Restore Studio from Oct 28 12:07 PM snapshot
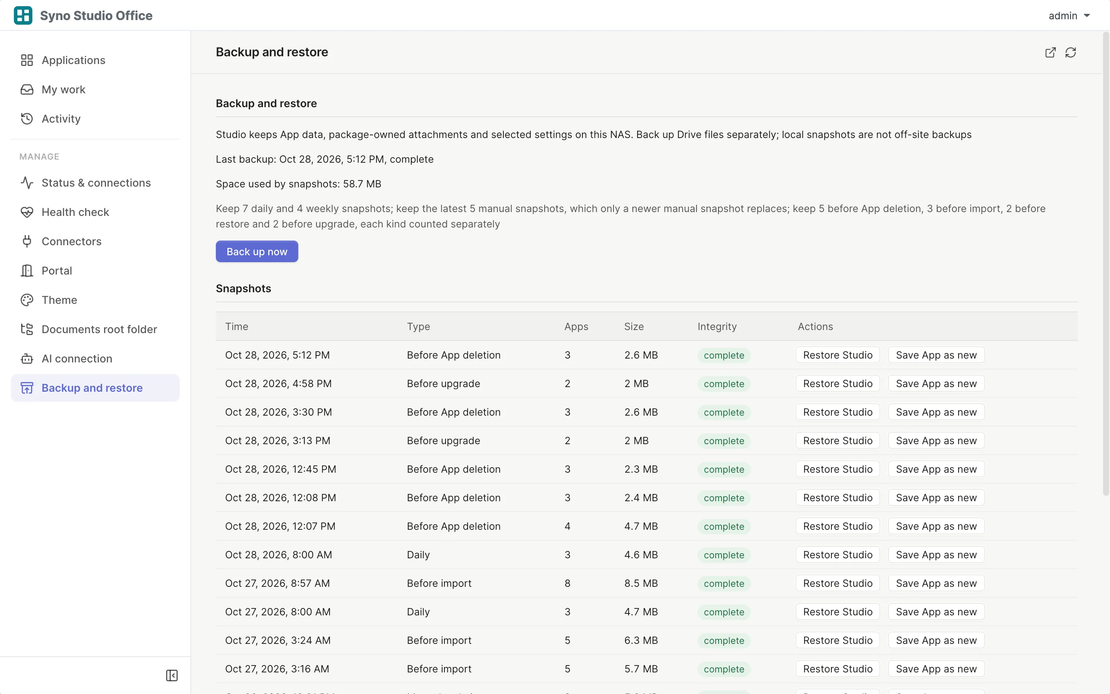Screen dimensions: 1110x694 pos(838,526)
